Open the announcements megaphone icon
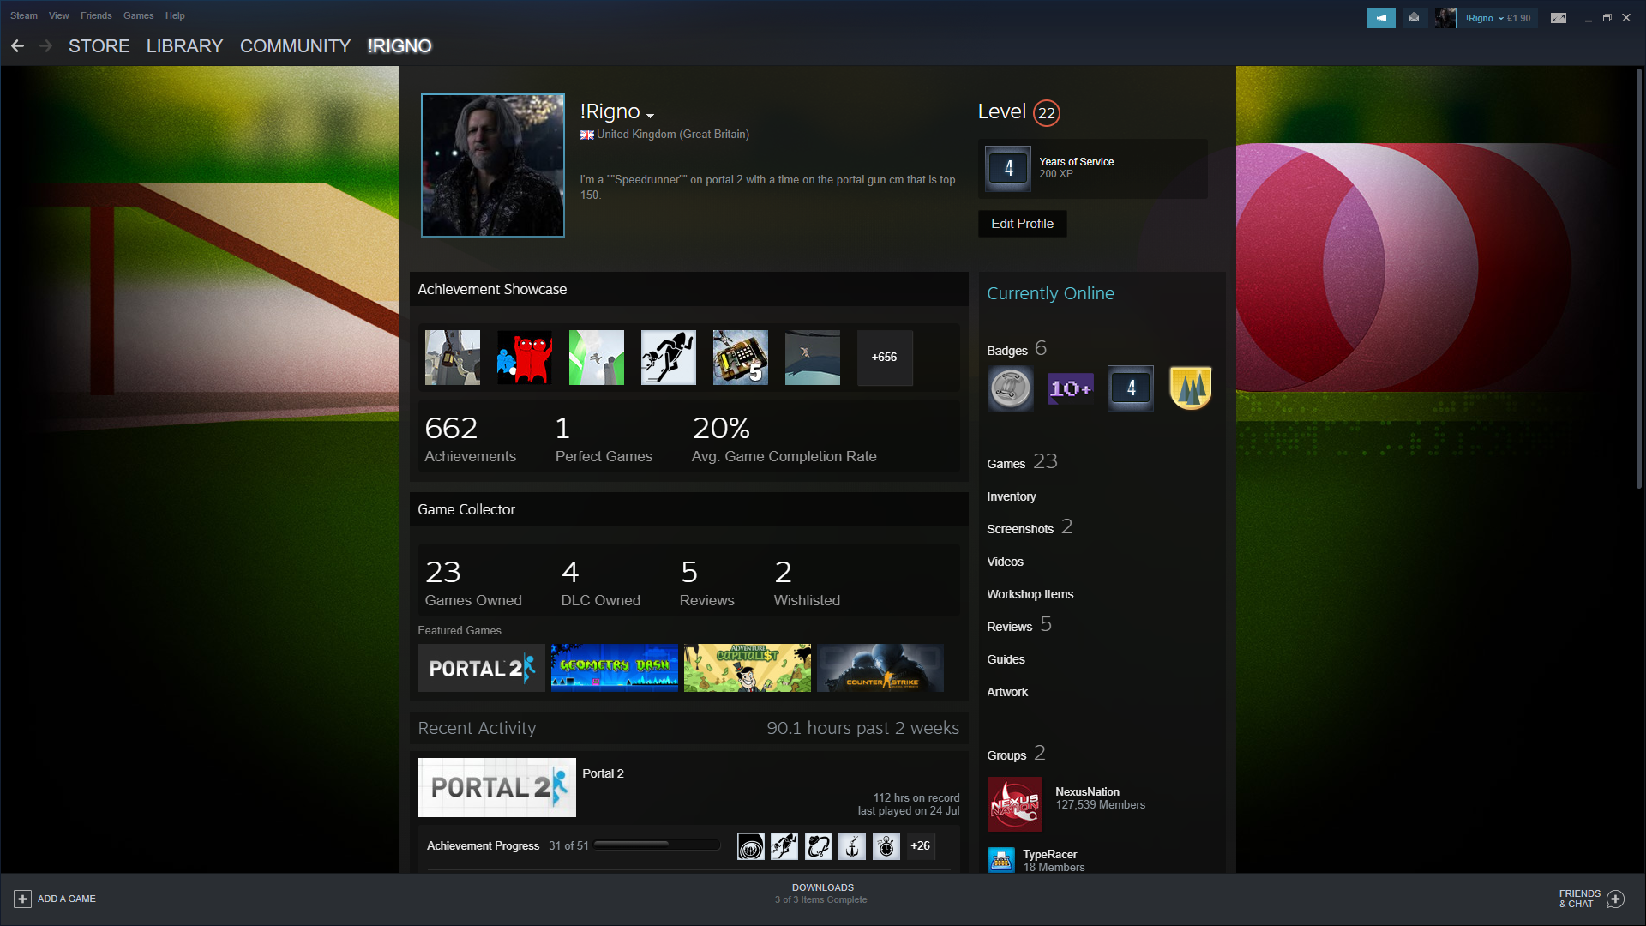This screenshot has height=926, width=1646. [x=1380, y=18]
